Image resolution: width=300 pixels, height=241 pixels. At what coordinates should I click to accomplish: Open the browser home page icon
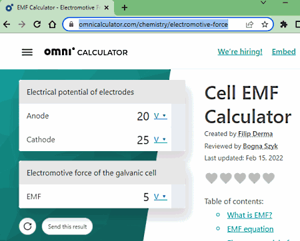point(53,24)
